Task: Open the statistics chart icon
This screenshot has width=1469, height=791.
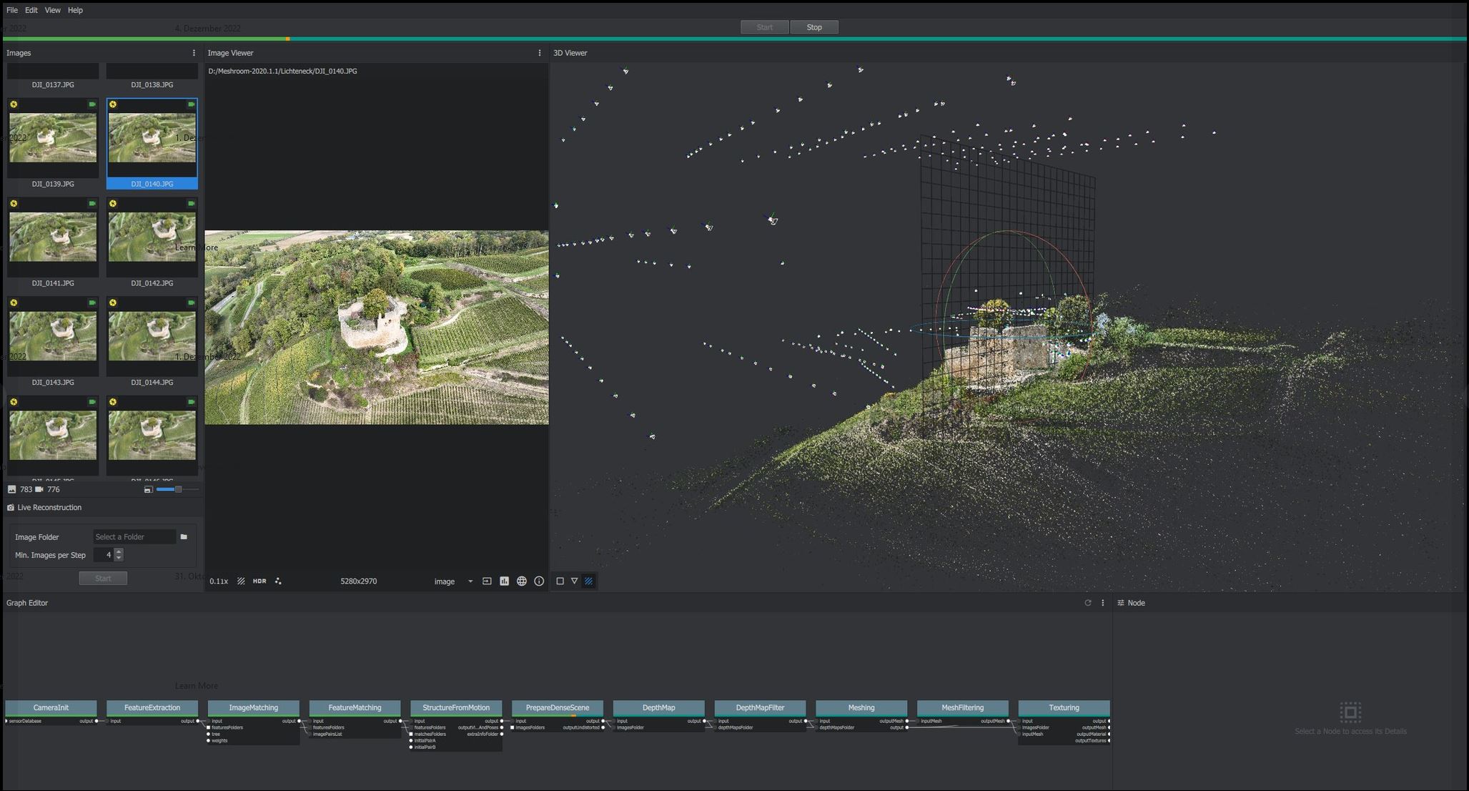Action: click(504, 581)
